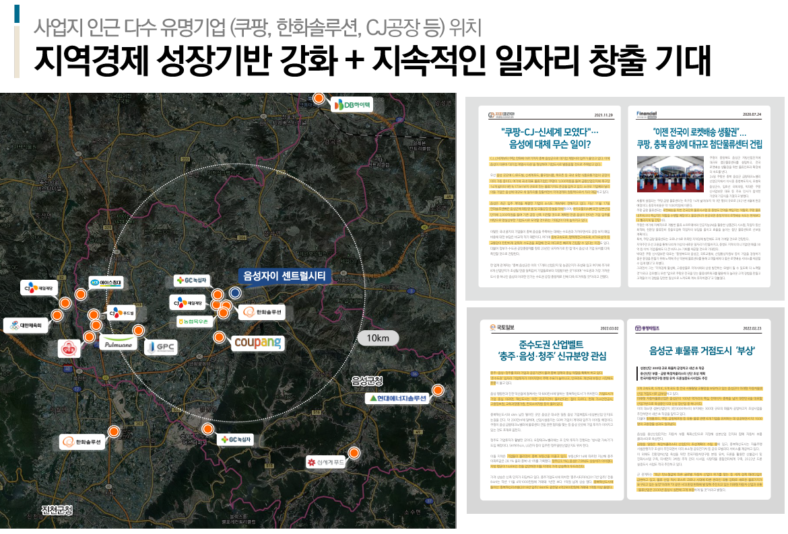Screen dimensions: 788x534
Task: Click the CJ푸드빌 logo label
Action: (x=122, y=313)
